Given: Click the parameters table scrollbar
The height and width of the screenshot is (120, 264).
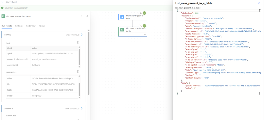Looking at the screenshot, I should pyautogui.click(x=79, y=89).
